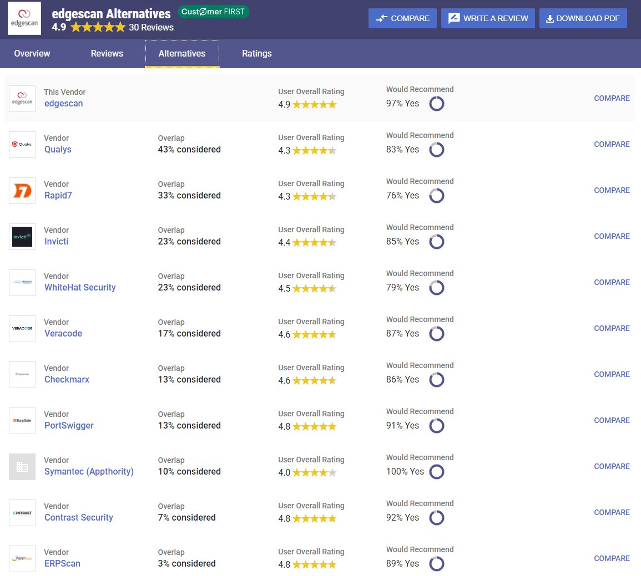The width and height of the screenshot is (641, 576).
Task: Click the 83% Yes donut for Qualys
Action: pos(437,150)
